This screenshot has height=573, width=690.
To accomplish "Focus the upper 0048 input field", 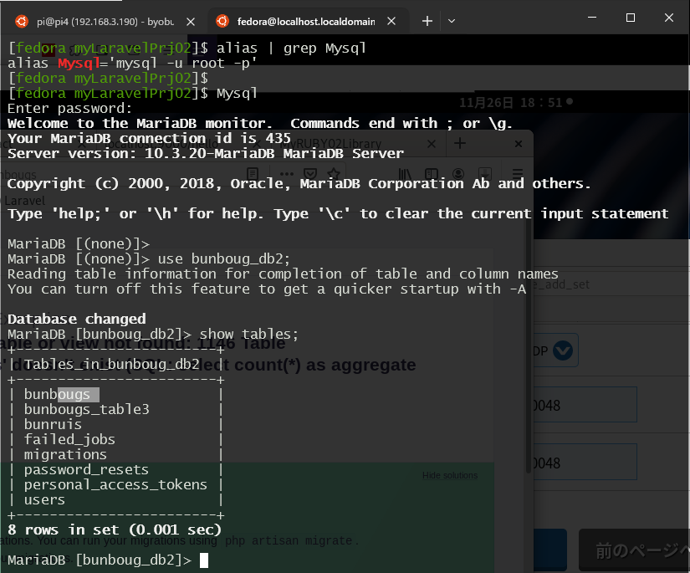I will [x=585, y=404].
